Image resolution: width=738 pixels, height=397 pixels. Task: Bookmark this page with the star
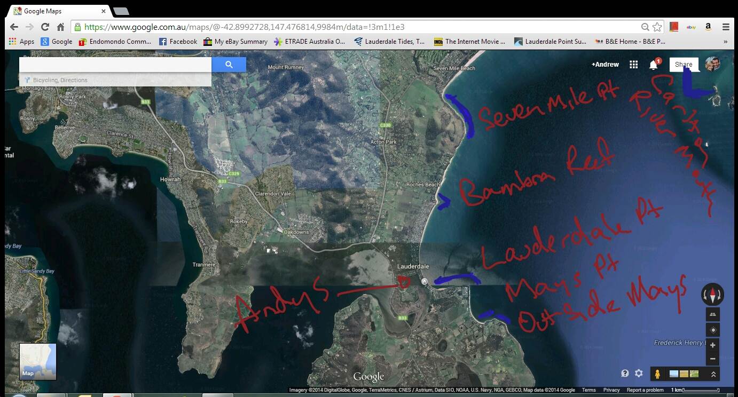657,27
